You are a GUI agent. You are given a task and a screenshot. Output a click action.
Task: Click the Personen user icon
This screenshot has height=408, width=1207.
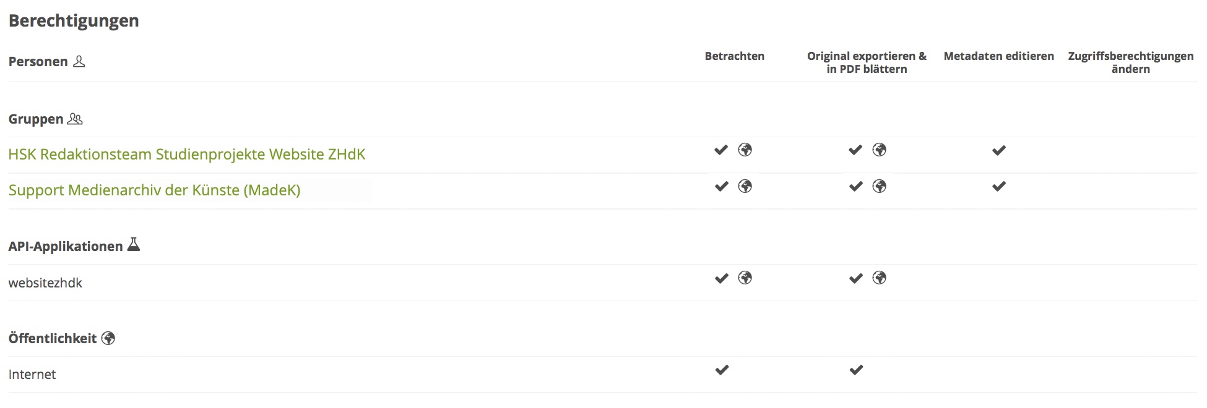tap(79, 61)
